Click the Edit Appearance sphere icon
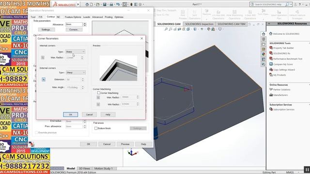This screenshot has width=310, height=174. [209, 29]
